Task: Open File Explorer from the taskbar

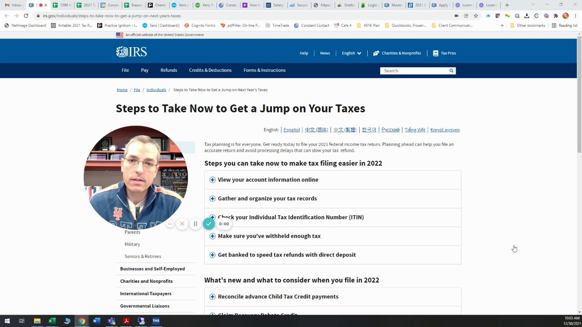Action: [x=37, y=321]
